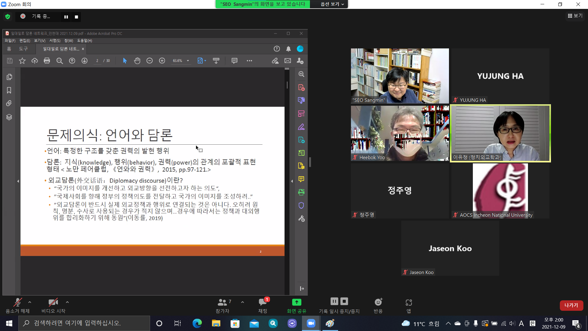Open the 편집(E) menu
This screenshot has width=588, height=331.
[25, 40]
